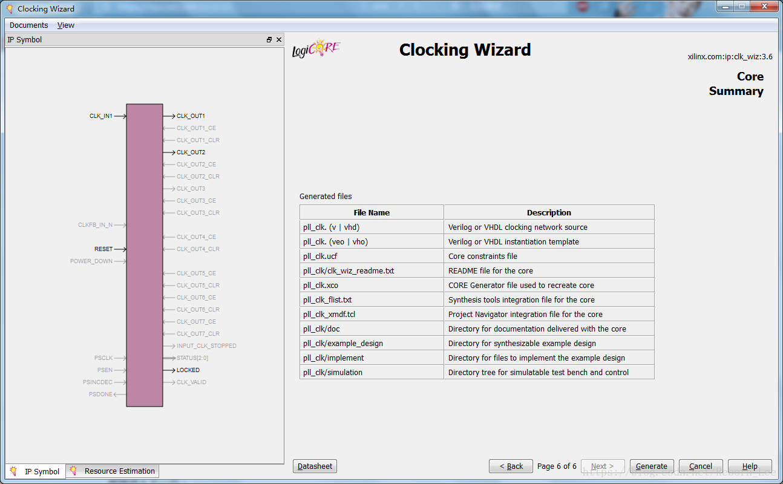This screenshot has width=783, height=484.
Task: Click the Resource Estimation tab lightbulb icon
Action: [x=73, y=470]
